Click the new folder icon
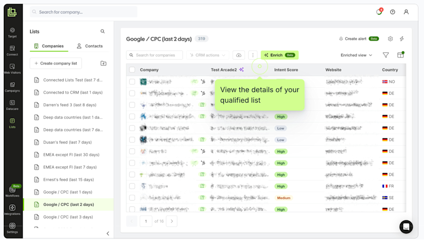 103,63
